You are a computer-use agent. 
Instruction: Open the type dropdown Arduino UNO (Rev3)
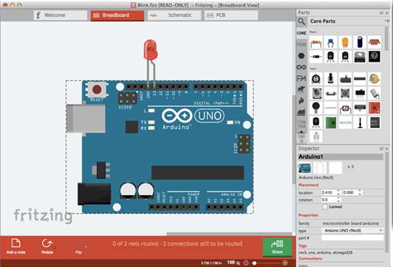(352, 230)
